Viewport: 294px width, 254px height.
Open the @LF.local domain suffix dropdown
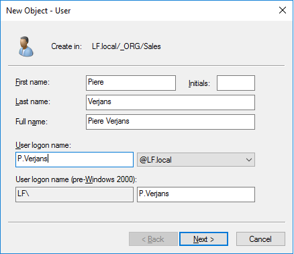[196, 160]
